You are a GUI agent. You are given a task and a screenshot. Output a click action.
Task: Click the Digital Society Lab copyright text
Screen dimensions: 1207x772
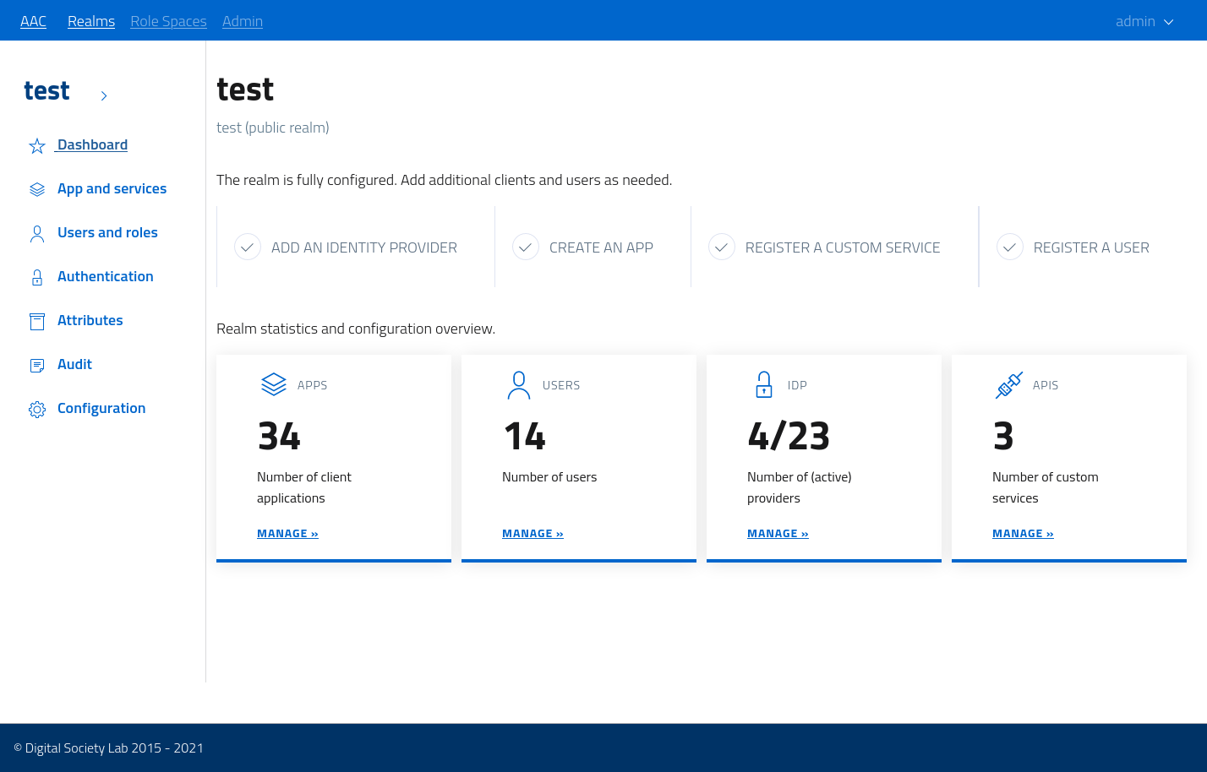[108, 748]
